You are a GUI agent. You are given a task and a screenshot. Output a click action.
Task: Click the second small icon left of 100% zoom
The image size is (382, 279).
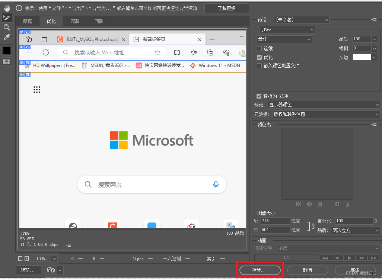[27, 259]
